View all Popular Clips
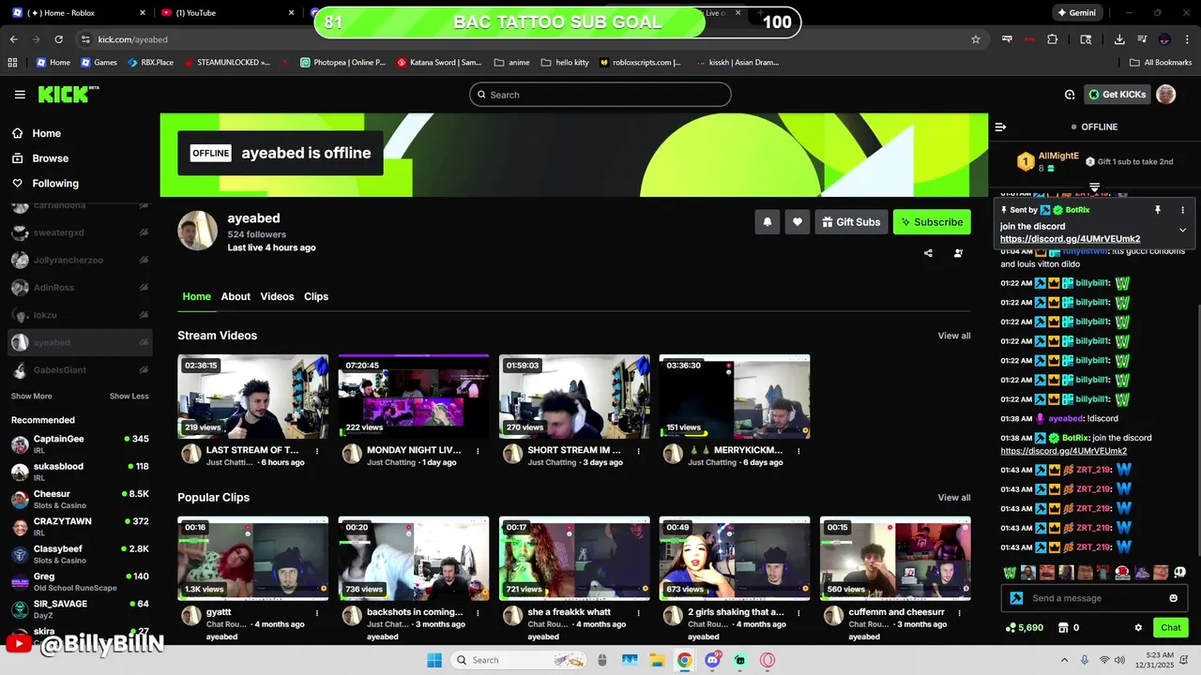Image resolution: width=1201 pixels, height=675 pixels. coord(954,498)
